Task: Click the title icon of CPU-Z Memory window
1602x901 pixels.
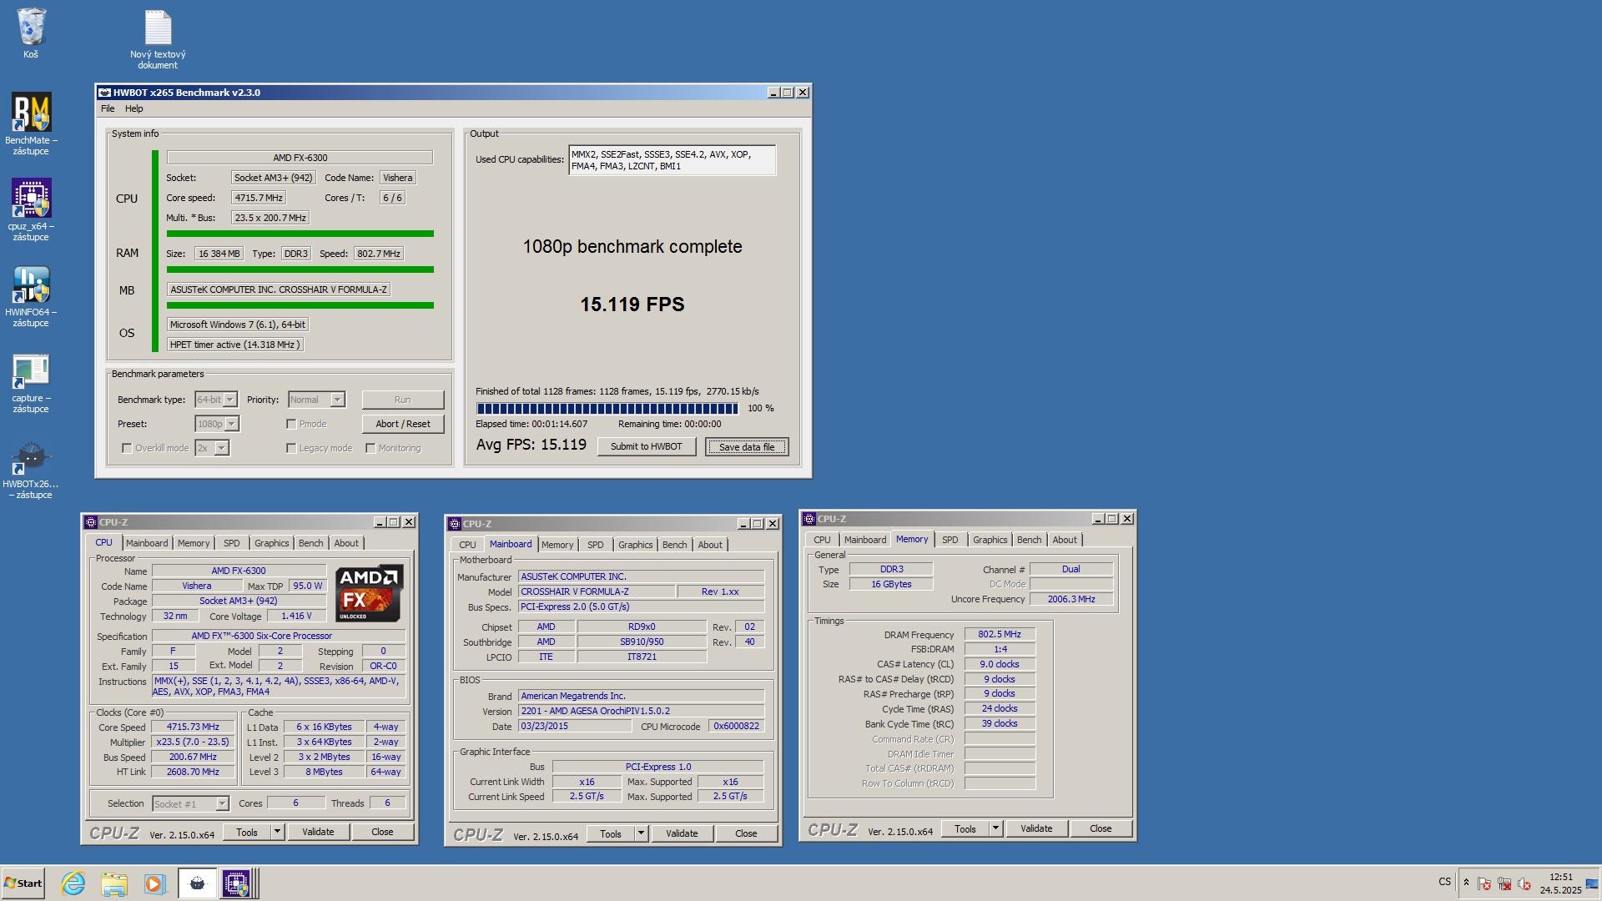Action: click(x=809, y=519)
